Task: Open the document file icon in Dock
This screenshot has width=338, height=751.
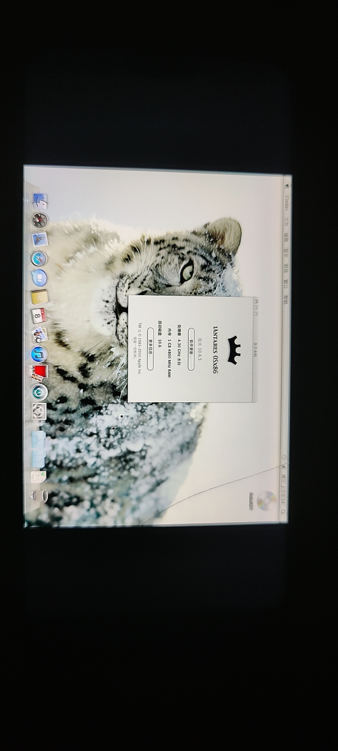Action: (38, 477)
